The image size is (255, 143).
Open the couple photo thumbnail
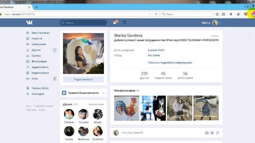pyautogui.click(x=180, y=108)
